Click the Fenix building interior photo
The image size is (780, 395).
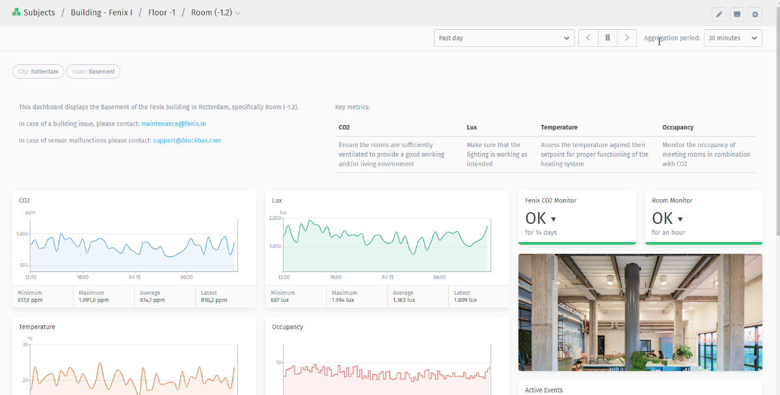click(639, 312)
